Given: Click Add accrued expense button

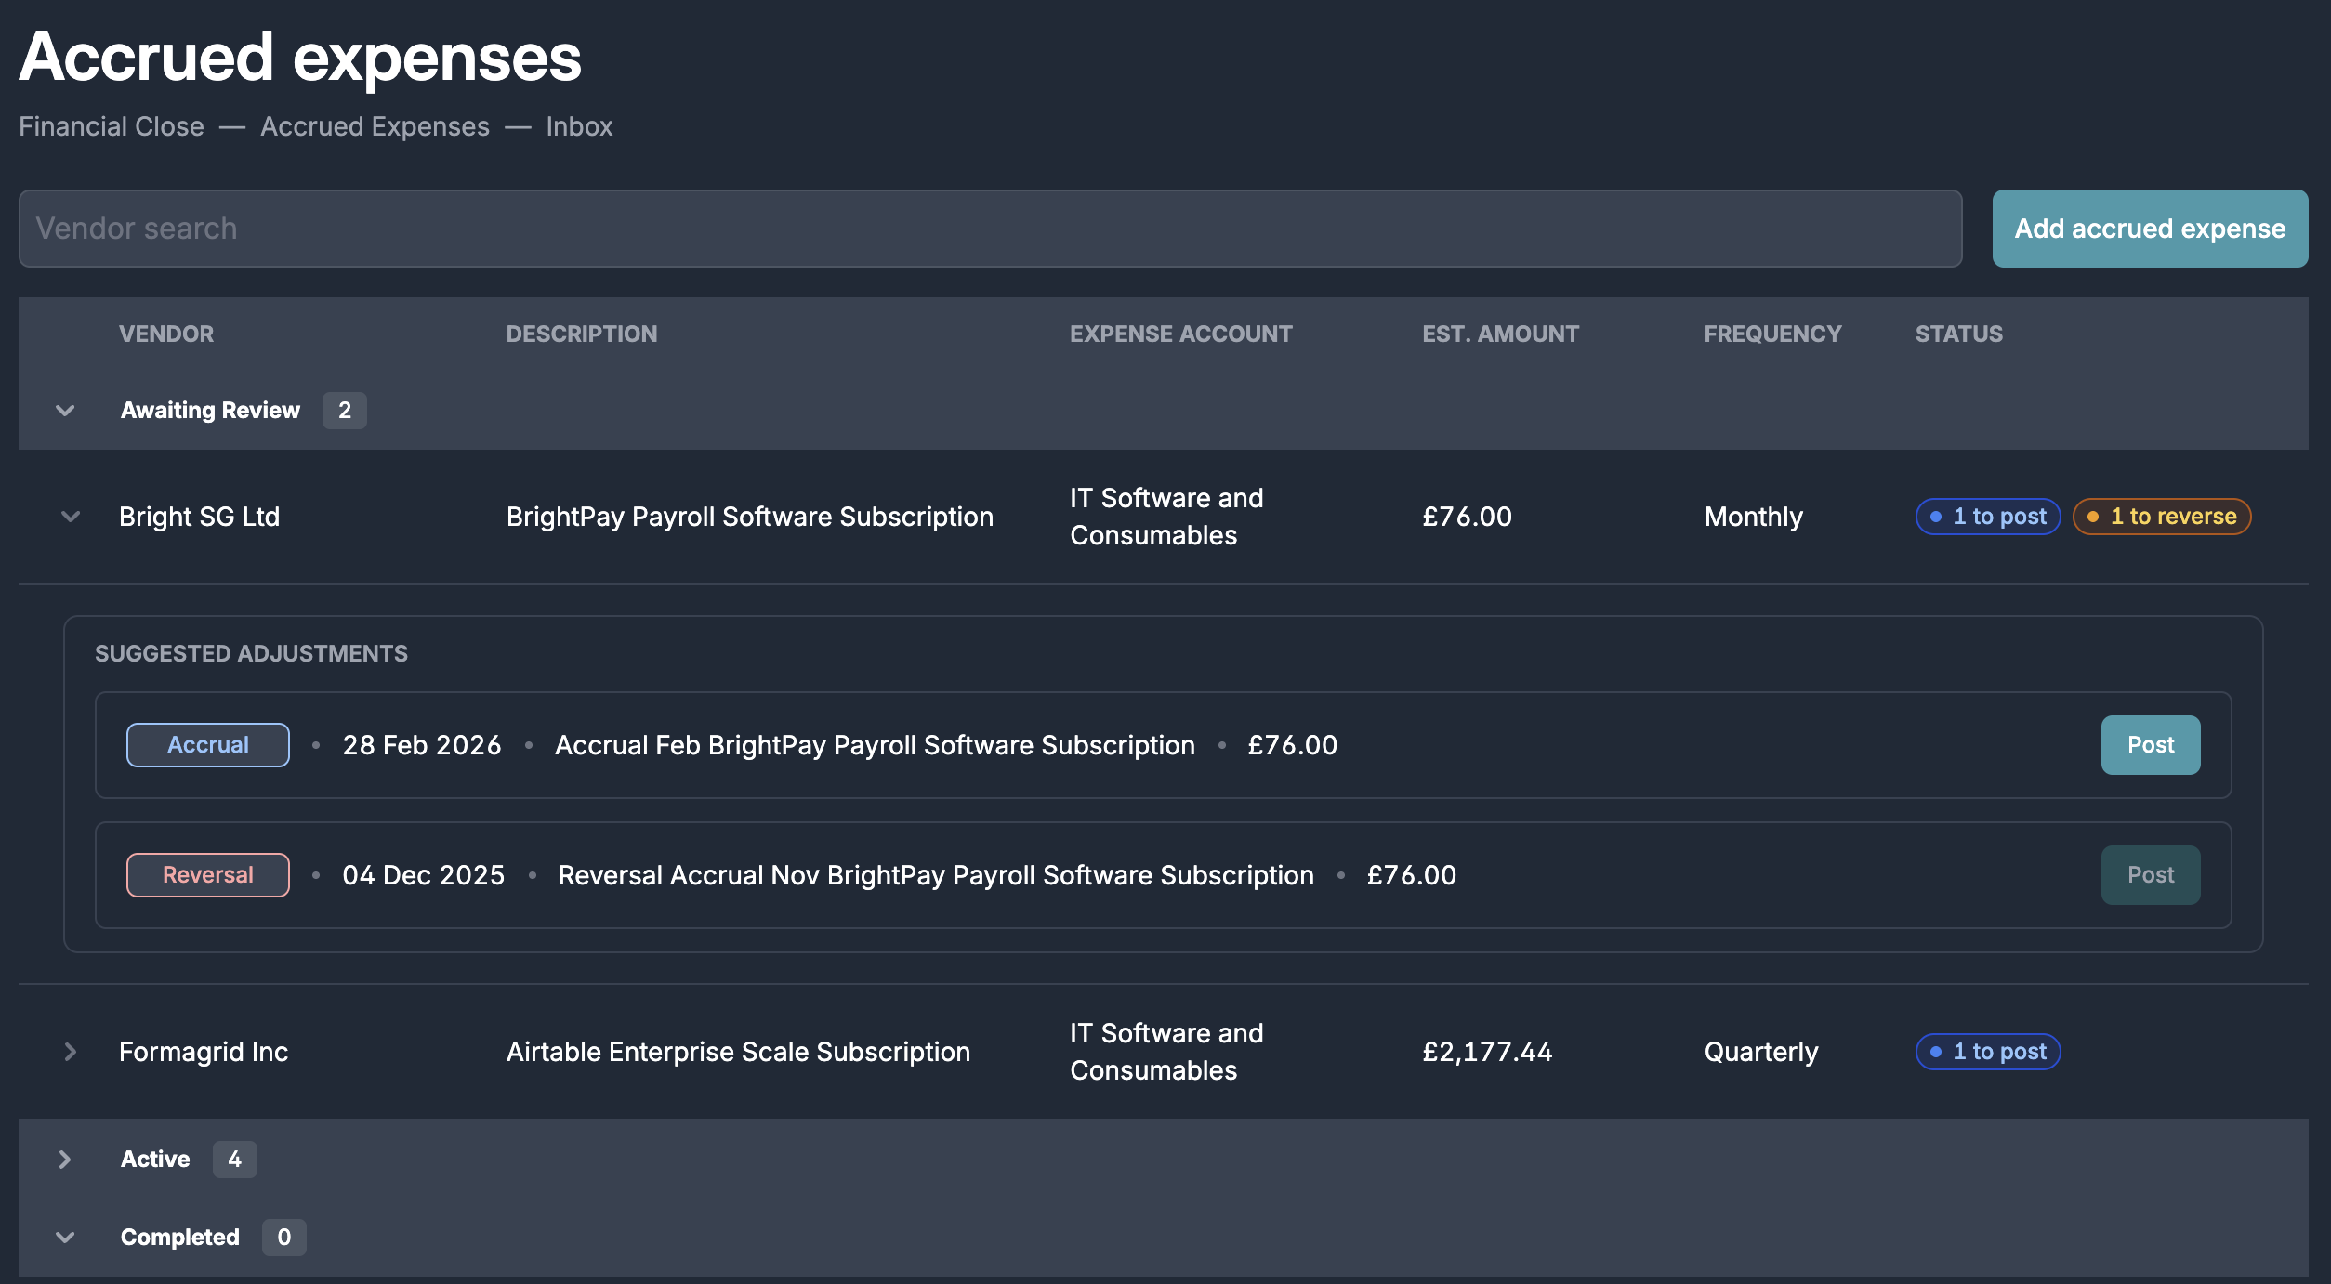Looking at the screenshot, I should coord(2150,229).
